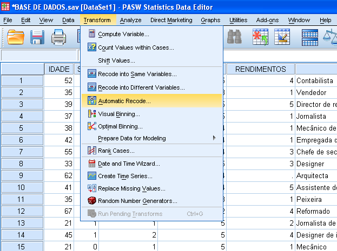Open the Add-ons menu
The height and width of the screenshot is (251, 337).
(x=267, y=20)
